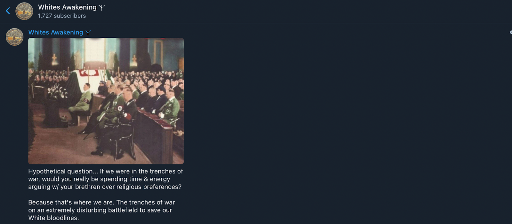
Task: Open the attached photo in the message
Action: [106, 101]
